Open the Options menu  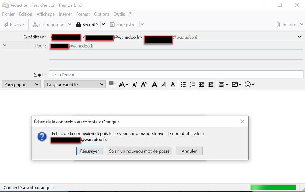102,14
